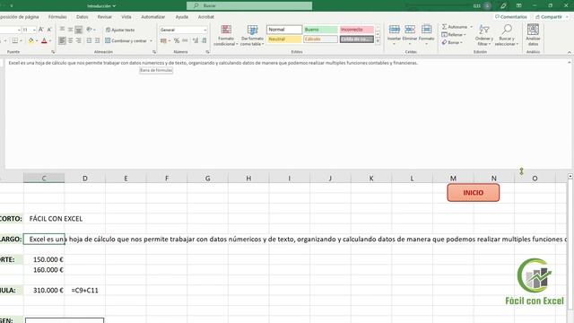Toggle bottom vertical alignment
574x323 pixels.
pos(78,30)
